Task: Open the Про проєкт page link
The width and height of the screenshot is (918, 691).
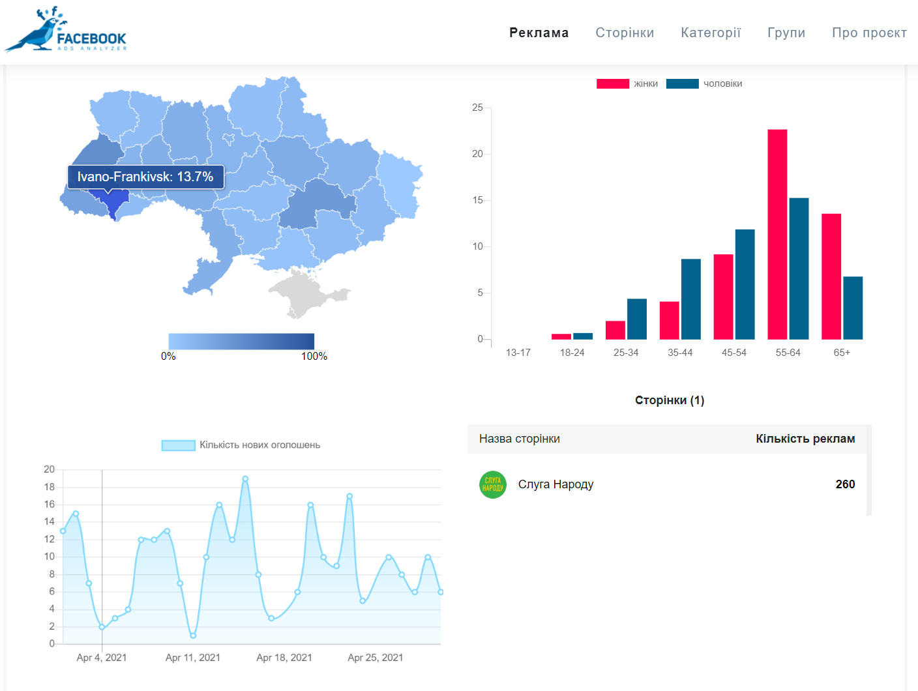Action: pos(869,33)
